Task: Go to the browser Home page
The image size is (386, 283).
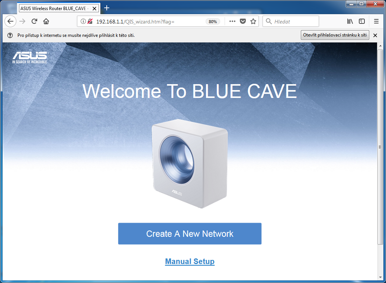Action: [x=46, y=21]
